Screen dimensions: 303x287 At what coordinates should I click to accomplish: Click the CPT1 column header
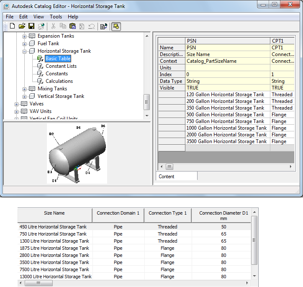282,41
